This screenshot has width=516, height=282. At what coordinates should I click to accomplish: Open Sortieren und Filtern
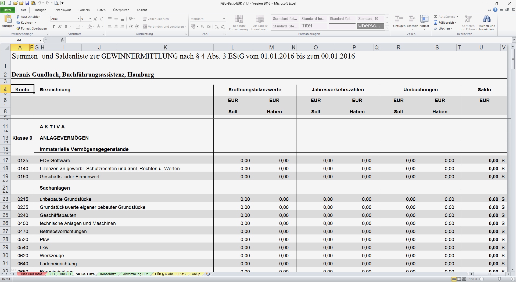pos(468,23)
